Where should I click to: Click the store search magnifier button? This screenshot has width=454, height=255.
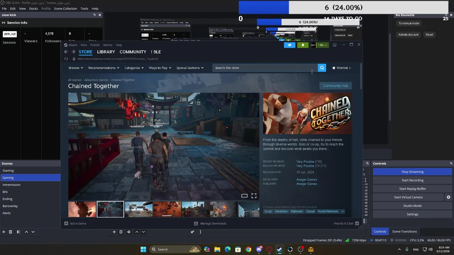322,68
